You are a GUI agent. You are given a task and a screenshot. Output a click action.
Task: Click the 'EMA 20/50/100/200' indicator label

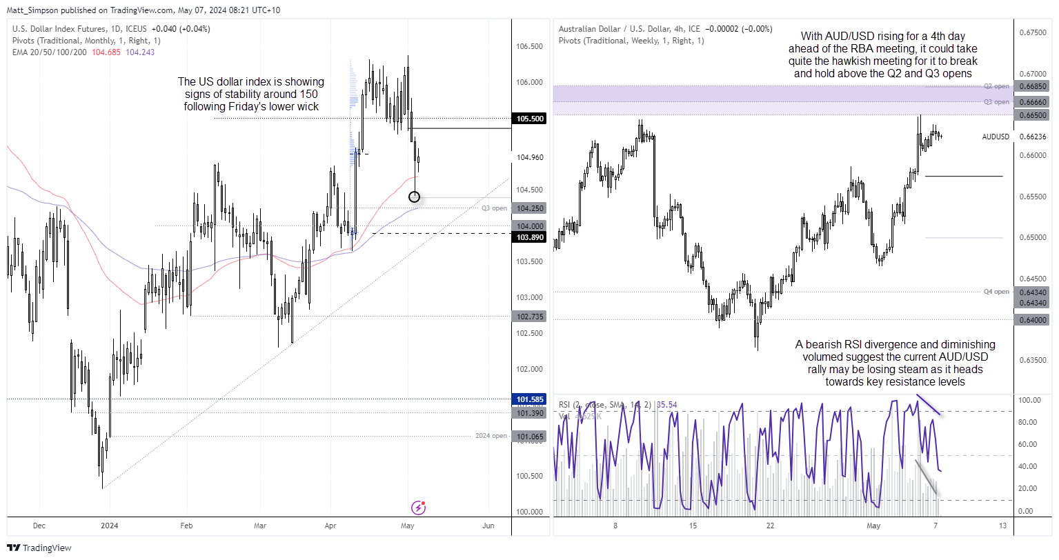(50, 52)
